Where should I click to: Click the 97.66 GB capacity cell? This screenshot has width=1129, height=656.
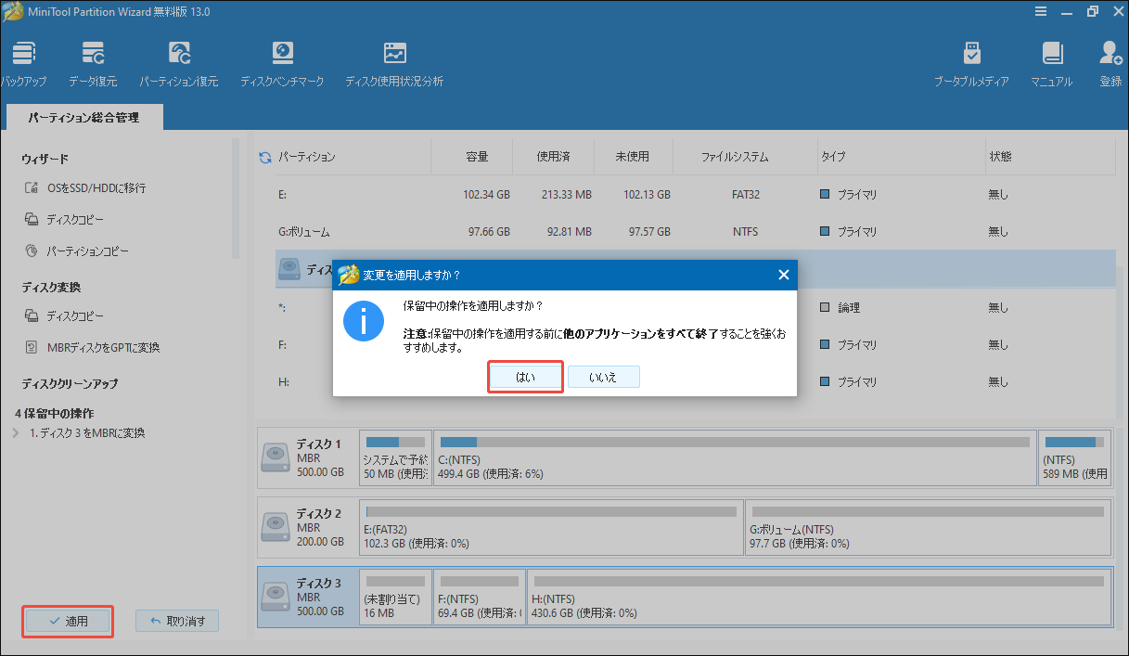491,231
